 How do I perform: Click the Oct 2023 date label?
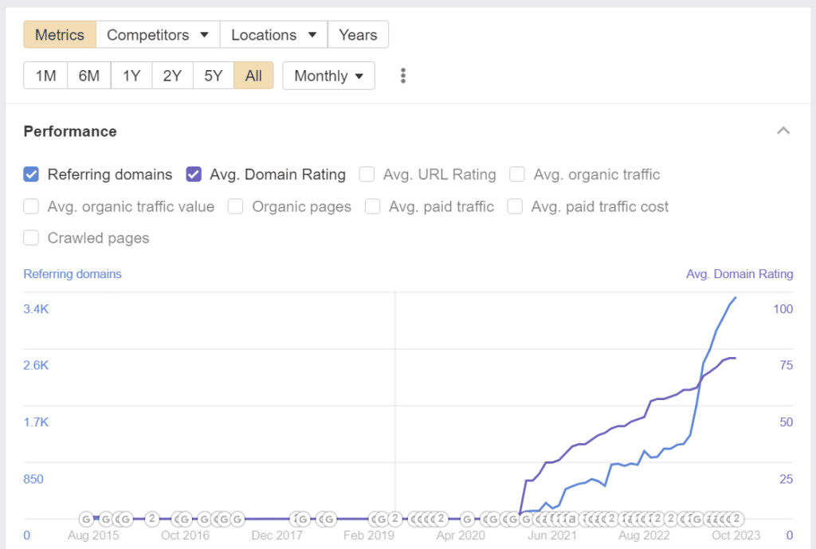coord(736,535)
